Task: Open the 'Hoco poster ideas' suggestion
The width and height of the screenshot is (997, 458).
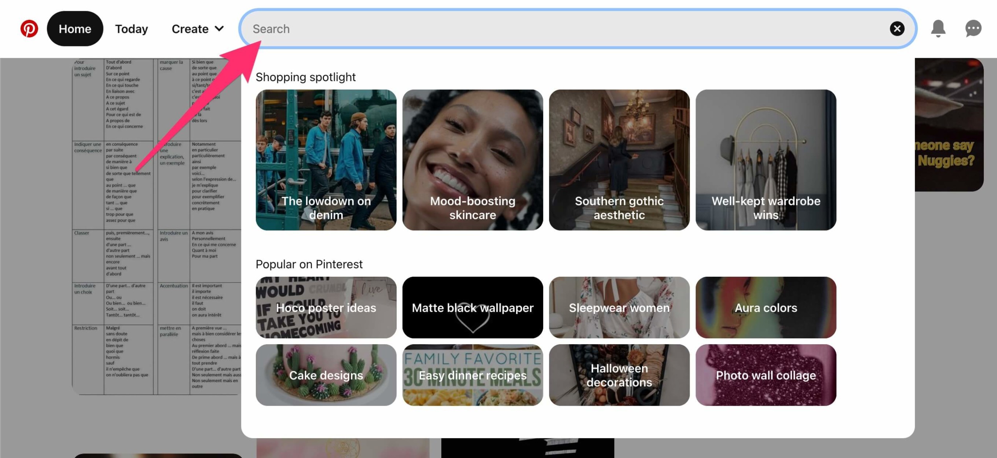Action: [326, 308]
